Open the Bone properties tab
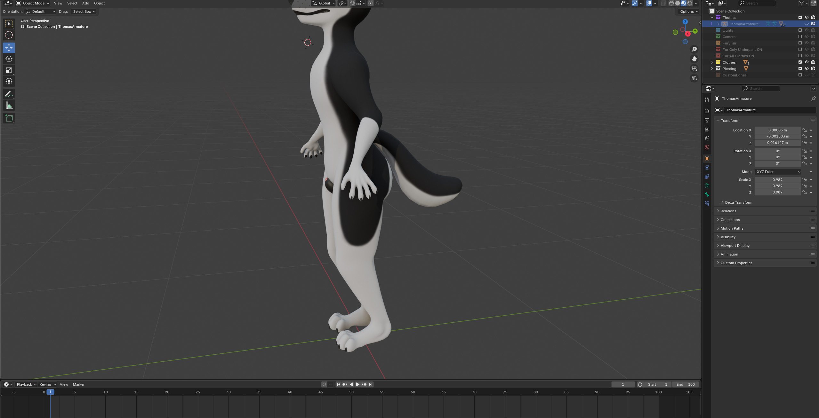The height and width of the screenshot is (418, 819). click(x=707, y=194)
